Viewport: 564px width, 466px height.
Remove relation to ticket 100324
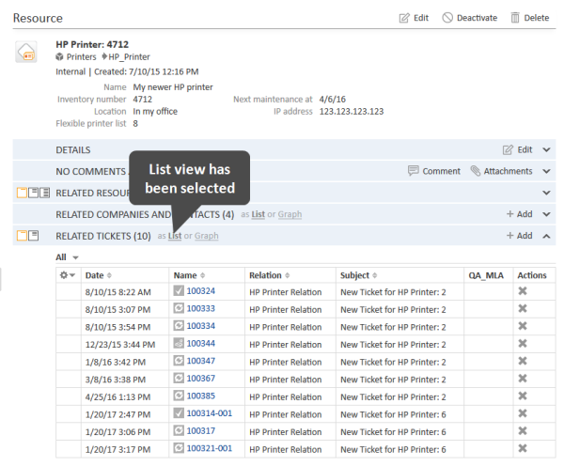tap(523, 291)
